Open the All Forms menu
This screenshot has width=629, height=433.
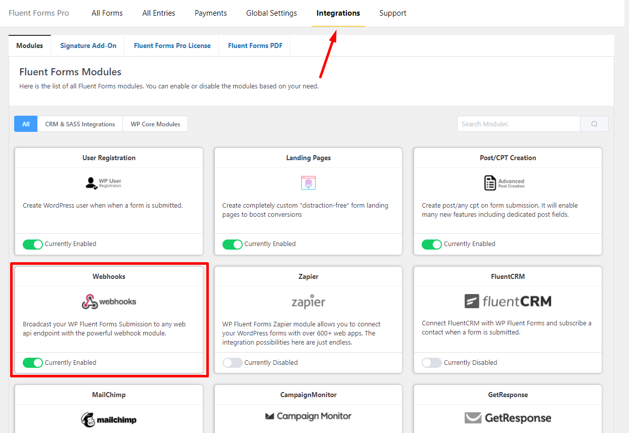click(x=107, y=13)
